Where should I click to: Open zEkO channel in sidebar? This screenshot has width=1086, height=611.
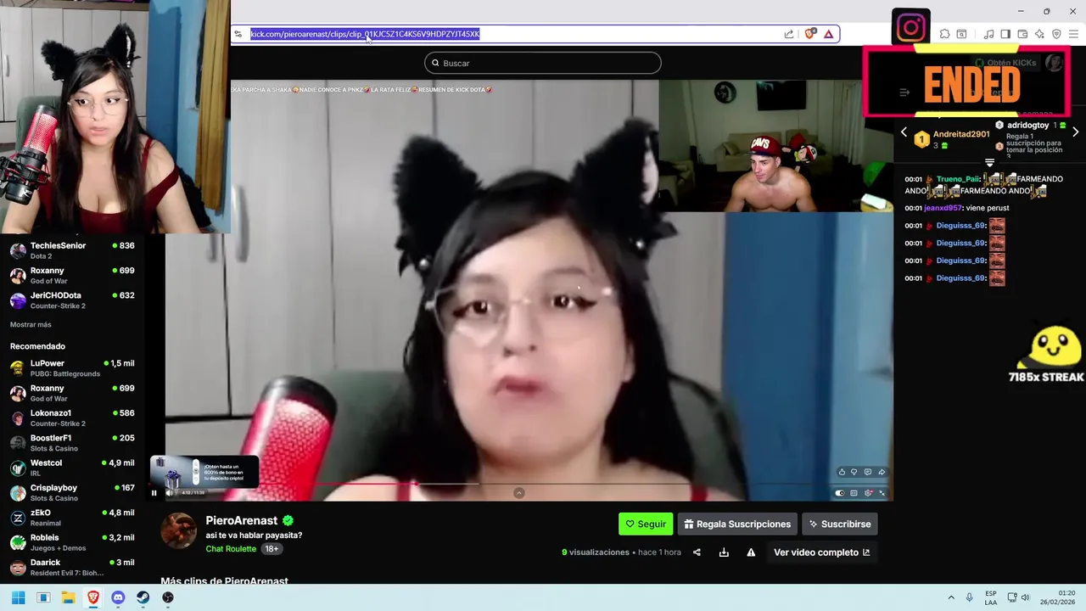(73, 518)
